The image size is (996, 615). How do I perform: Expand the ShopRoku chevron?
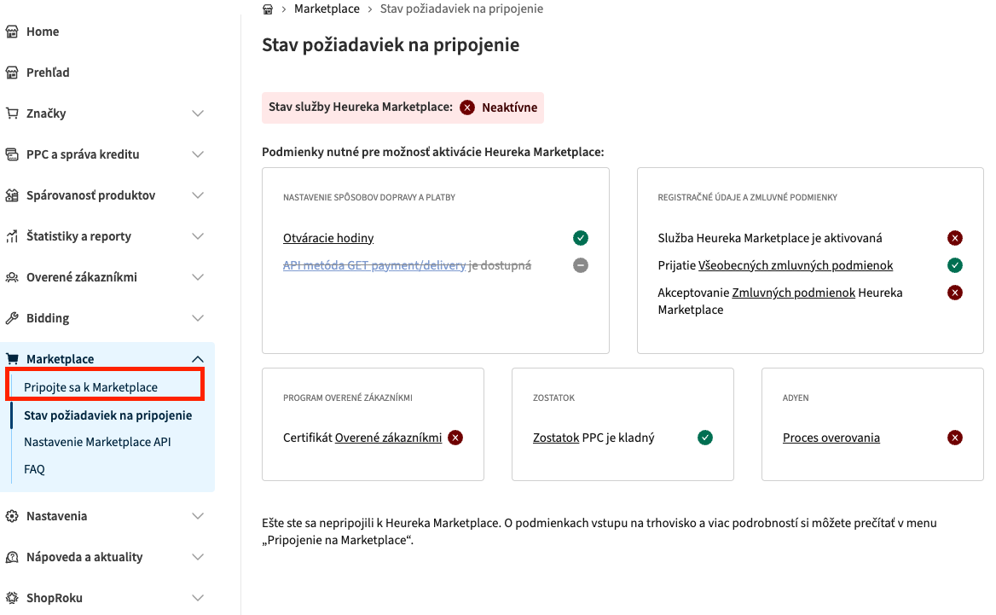tap(198, 598)
